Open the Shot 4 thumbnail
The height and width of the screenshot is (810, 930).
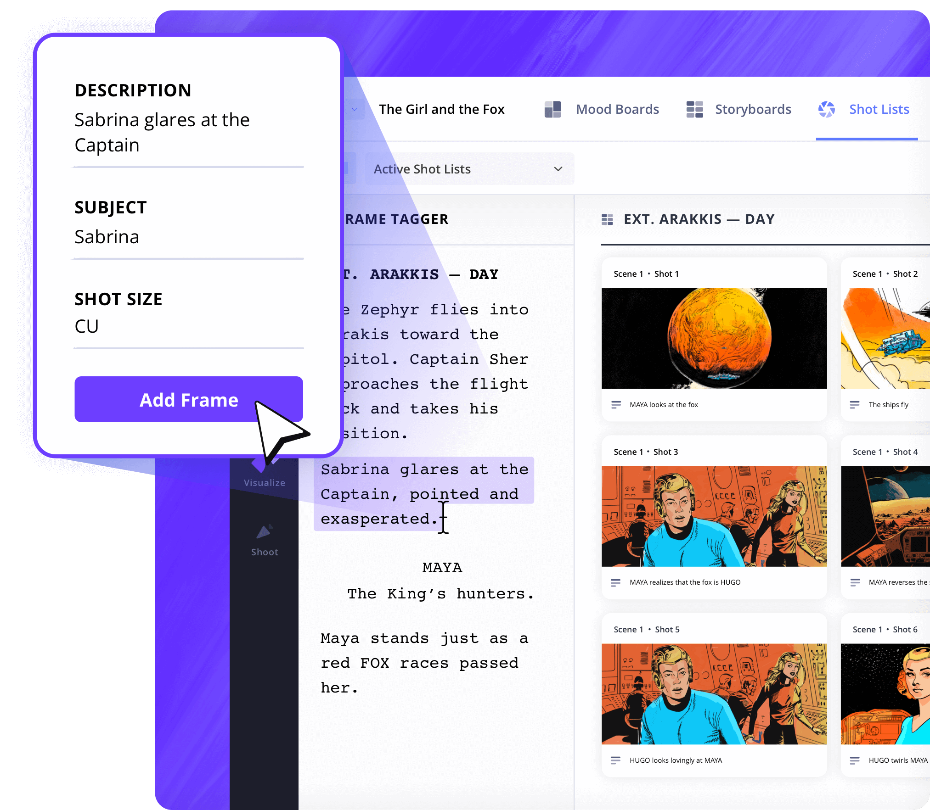coord(885,516)
